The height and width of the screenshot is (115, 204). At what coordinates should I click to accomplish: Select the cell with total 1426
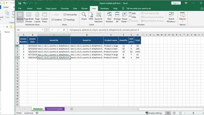(137, 52)
